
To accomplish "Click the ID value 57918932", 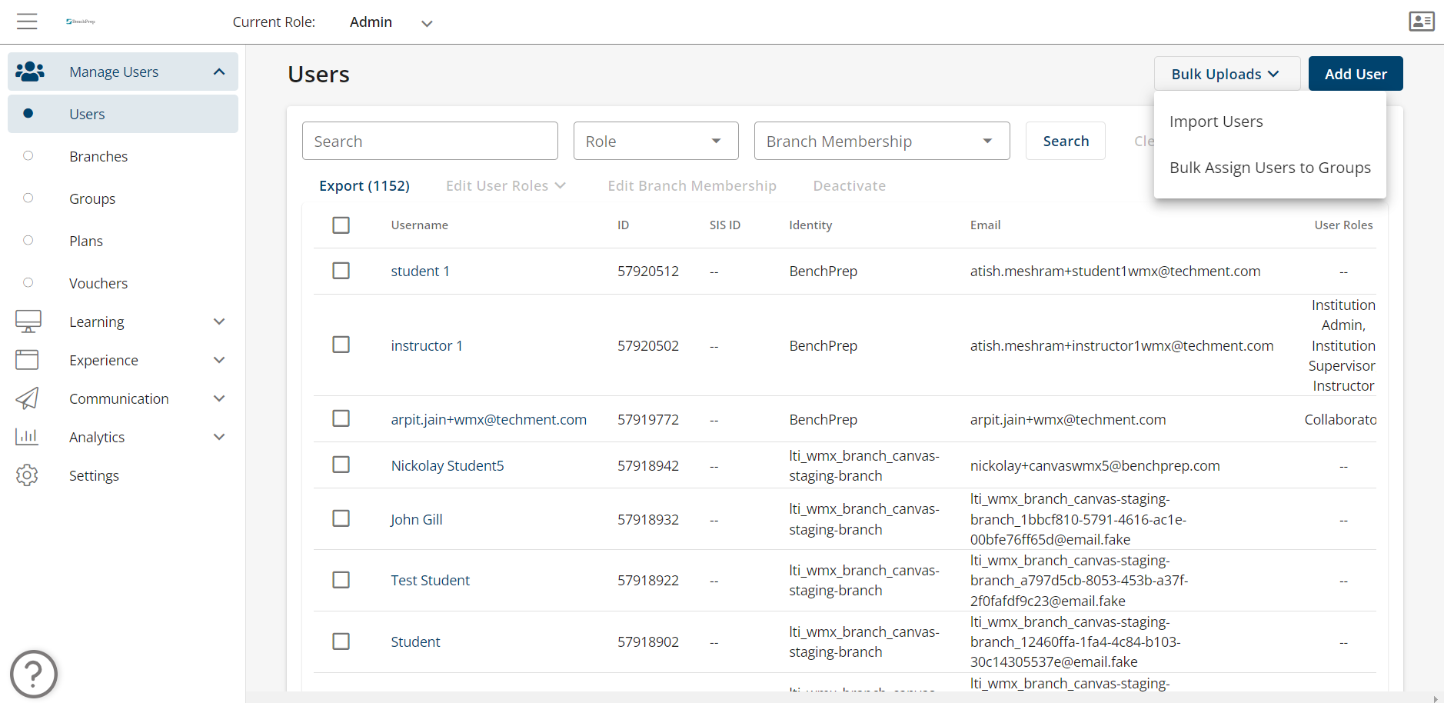I will [648, 519].
